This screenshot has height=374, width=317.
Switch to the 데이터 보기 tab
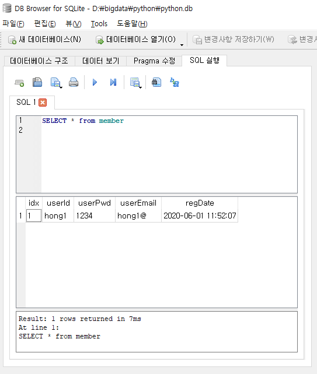(x=100, y=61)
